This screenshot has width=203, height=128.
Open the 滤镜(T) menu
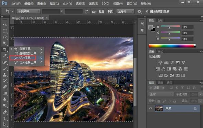tap(93, 4)
